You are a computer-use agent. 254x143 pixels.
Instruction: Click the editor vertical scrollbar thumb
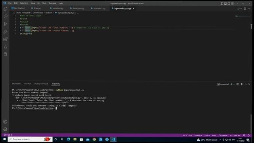(x=251, y=27)
